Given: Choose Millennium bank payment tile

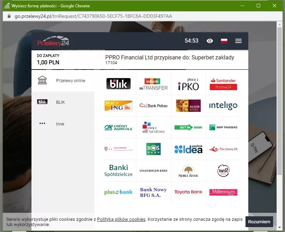Looking at the screenshot, I should click(223, 192).
